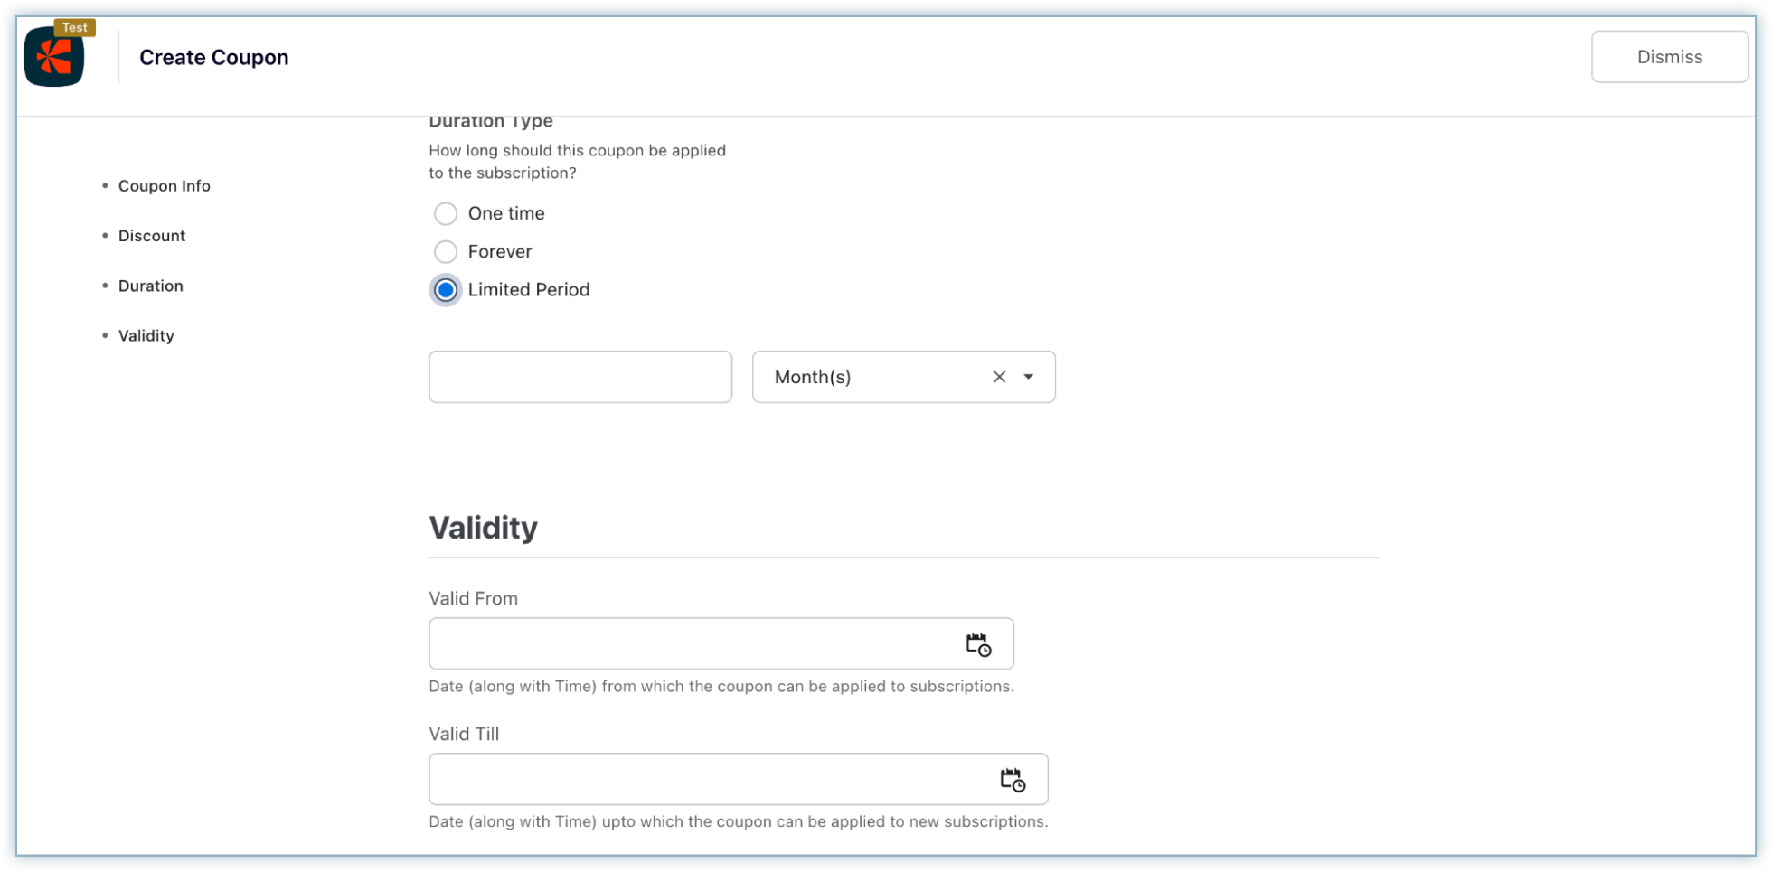Dismiss the Create Coupon form
The width and height of the screenshot is (1772, 872).
point(1669,56)
